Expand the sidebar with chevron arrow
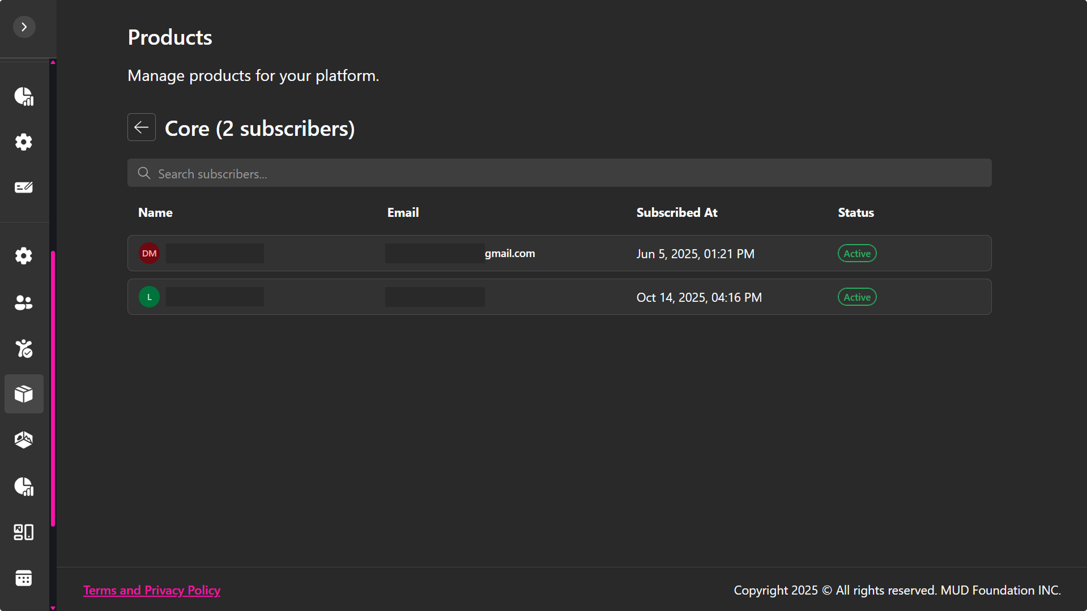Screen dimensions: 1087x611 pyautogui.click(x=24, y=27)
